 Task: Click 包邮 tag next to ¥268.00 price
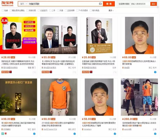pyautogui.click(x=135, y=119)
